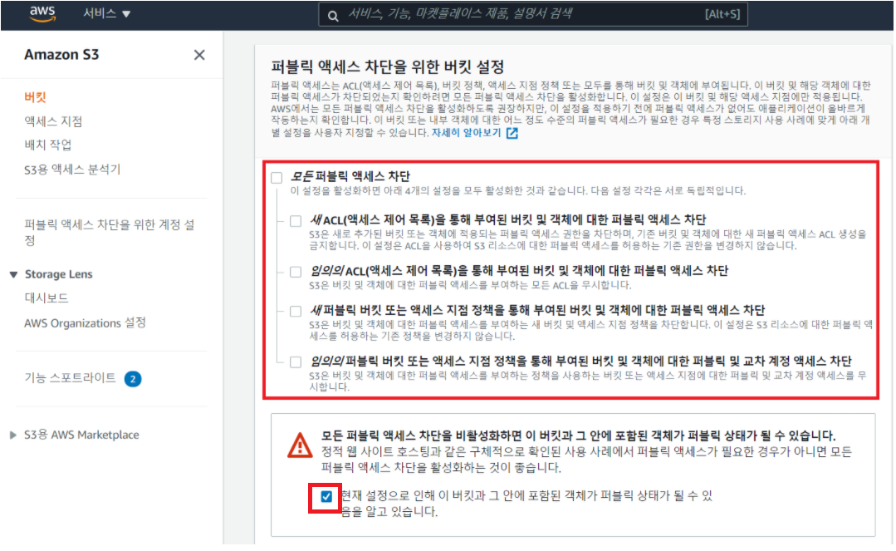Open Storage Lens 대시보드
Image resolution: width=896 pixels, height=551 pixels.
tap(47, 298)
